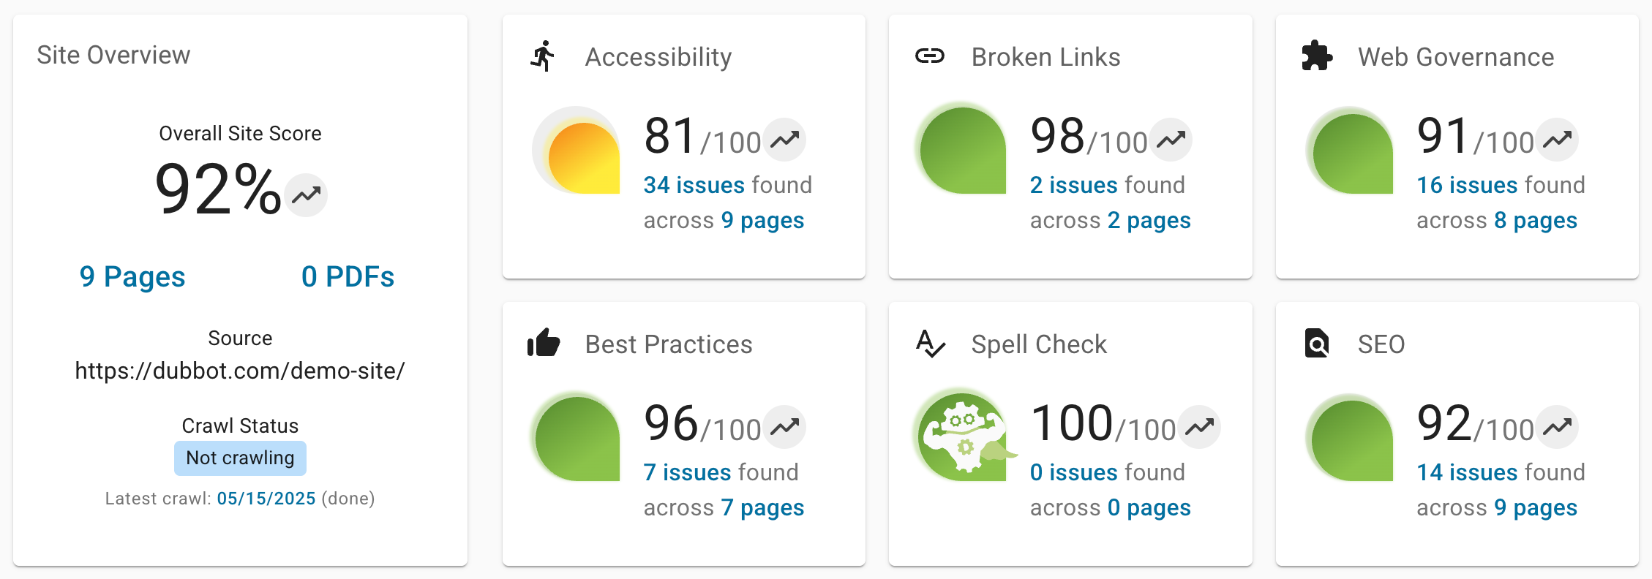Click the Broken Links chain icon

(x=929, y=54)
